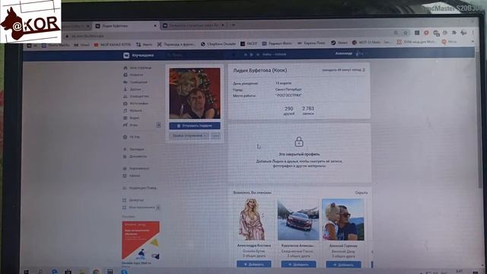This screenshot has width=487, height=274.
Task: Add Куралесов Александр as friend
Action: click(x=298, y=264)
